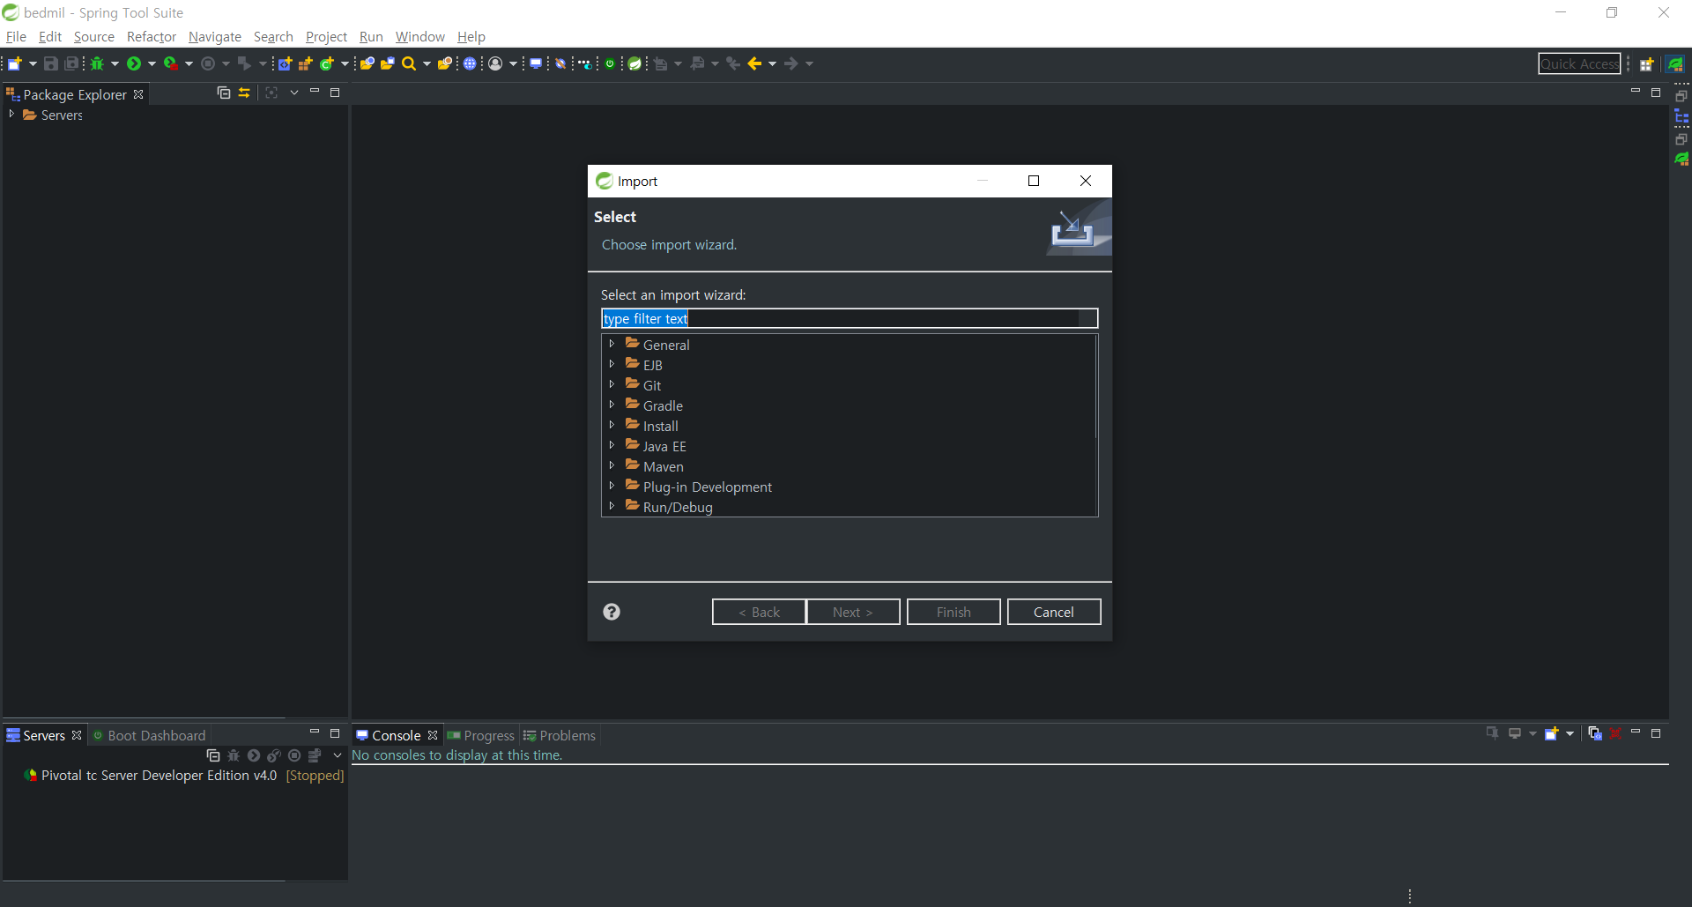Select the Console tab
Screen dimensions: 1692x907
[397, 735]
